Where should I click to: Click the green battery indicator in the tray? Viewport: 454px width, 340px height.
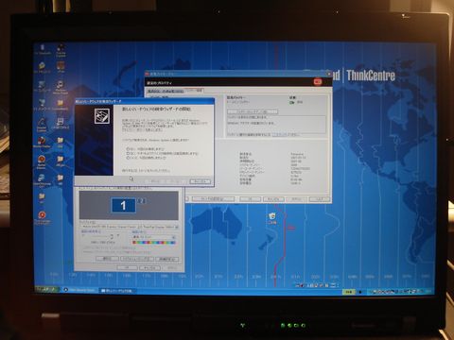pyautogui.click(x=349, y=292)
